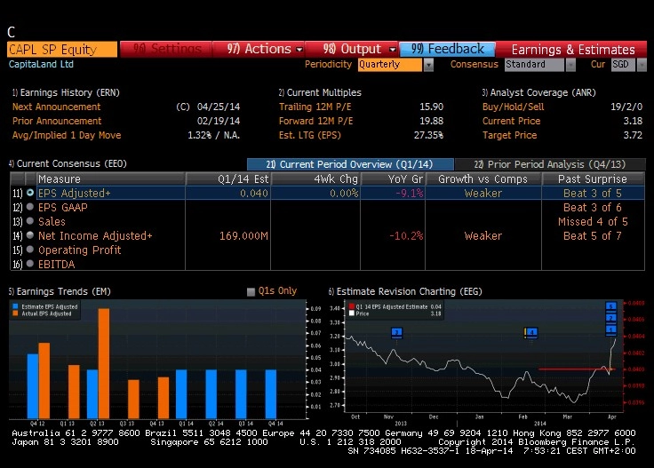Click the -9.1% YoY growth value

[409, 194]
